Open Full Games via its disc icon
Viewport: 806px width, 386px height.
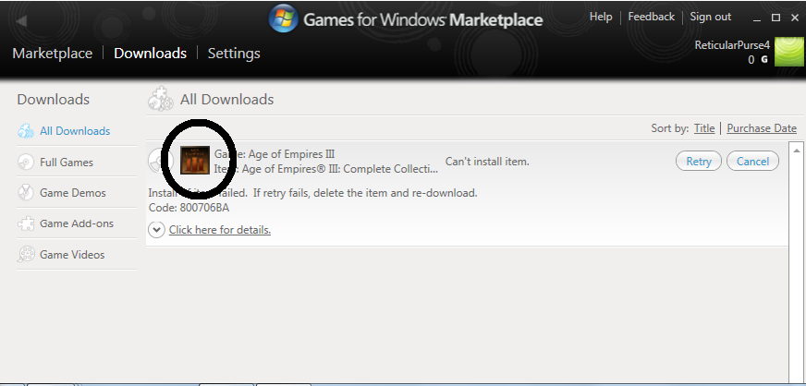click(x=26, y=163)
